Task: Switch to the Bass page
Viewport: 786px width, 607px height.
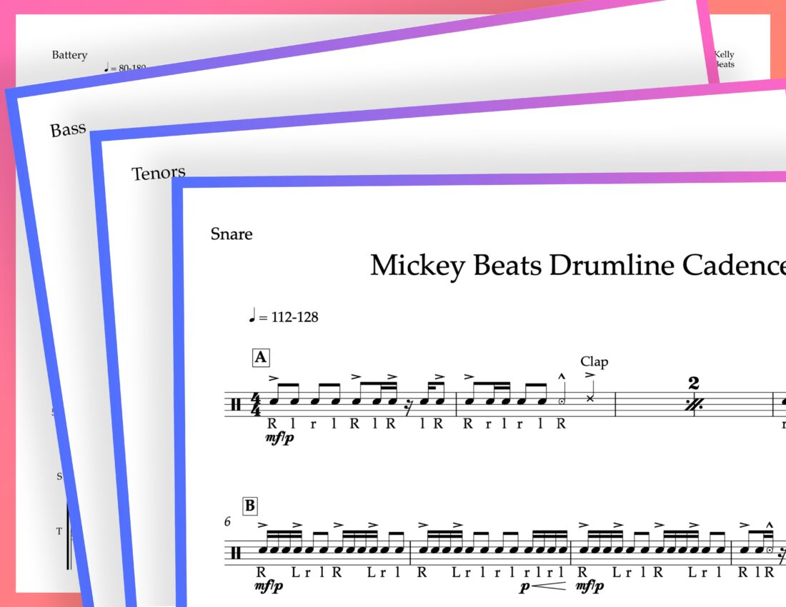Action: tap(68, 129)
